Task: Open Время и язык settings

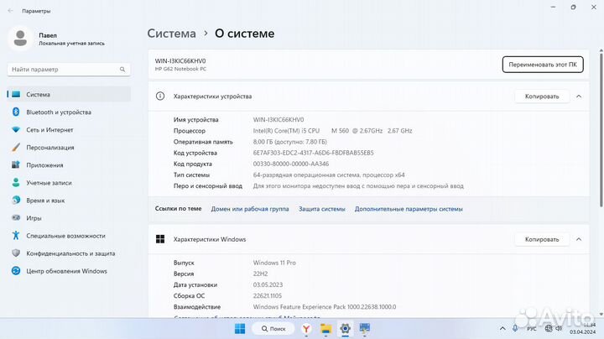Action: pos(69,201)
